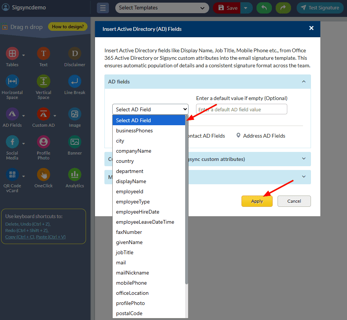The height and width of the screenshot is (320, 347).
Task: Click the Cancel button
Action: click(x=294, y=201)
